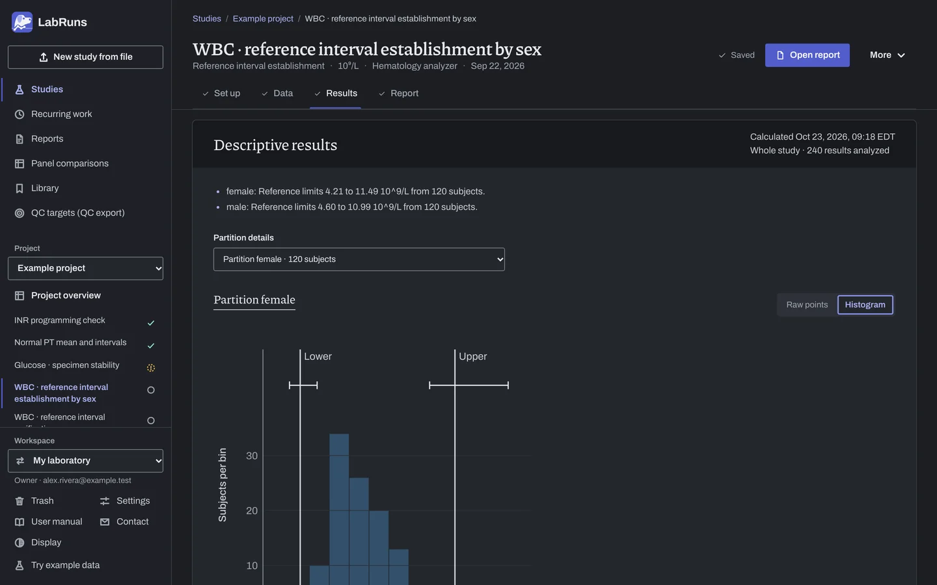
Task: Click the Settings sliders icon
Action: tap(105, 501)
